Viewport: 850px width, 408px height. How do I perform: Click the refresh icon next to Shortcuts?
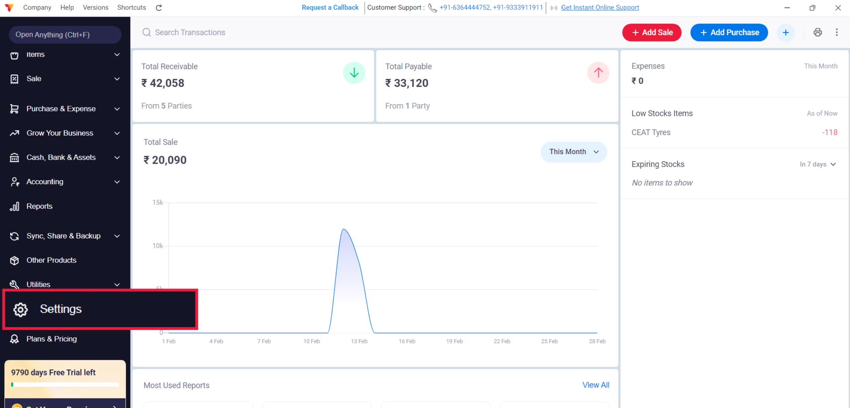(x=159, y=8)
